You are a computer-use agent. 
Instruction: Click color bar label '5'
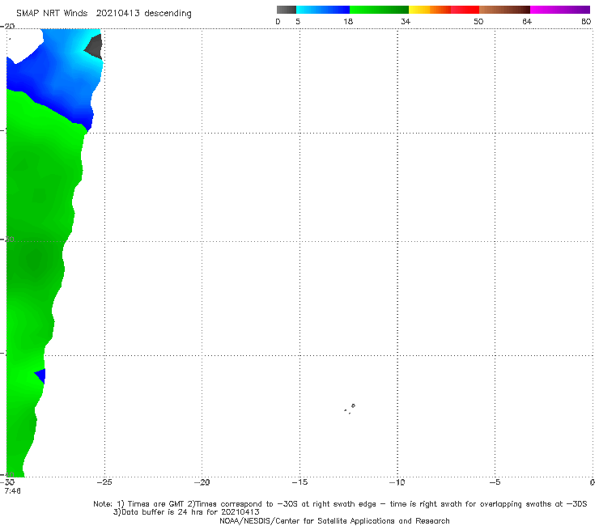(x=298, y=21)
